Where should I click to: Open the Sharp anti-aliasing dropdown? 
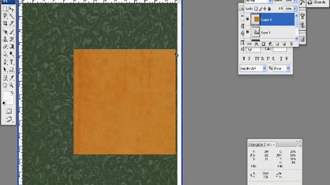tap(282, 68)
